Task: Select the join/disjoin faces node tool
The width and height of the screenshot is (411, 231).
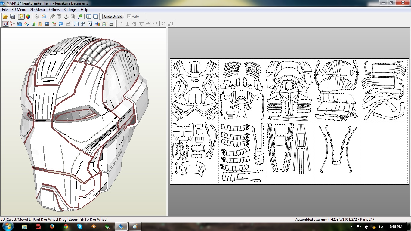Action: pyautogui.click(x=12, y=24)
